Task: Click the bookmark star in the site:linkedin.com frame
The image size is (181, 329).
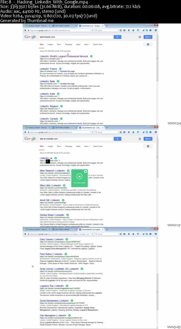Action: pyautogui.click(x=120, y=31)
